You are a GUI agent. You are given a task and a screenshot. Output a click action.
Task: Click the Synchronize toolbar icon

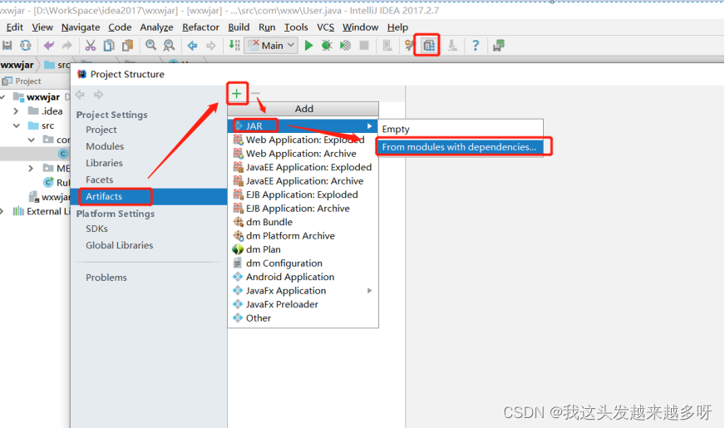click(26, 46)
